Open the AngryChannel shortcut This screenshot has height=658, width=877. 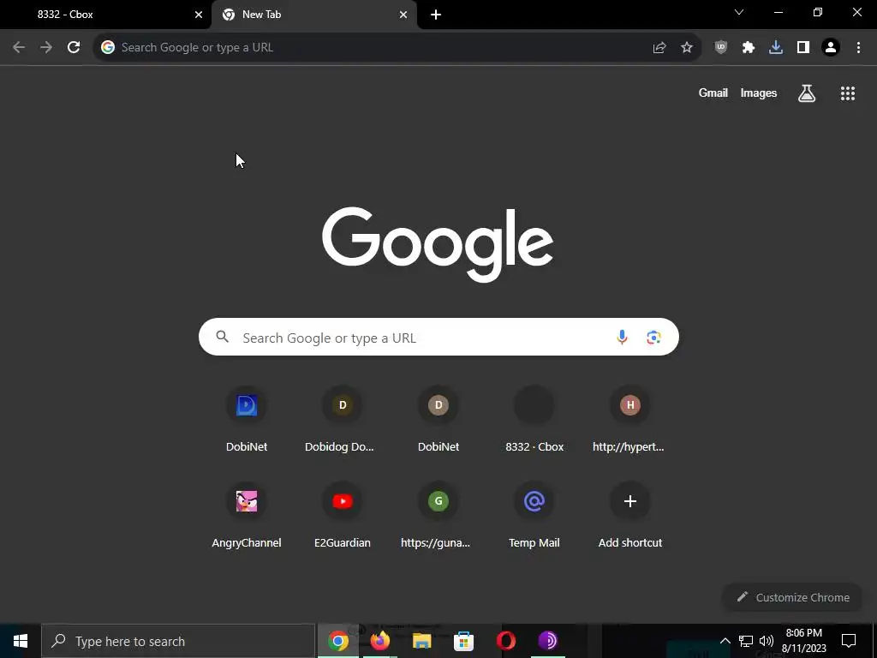tap(247, 516)
